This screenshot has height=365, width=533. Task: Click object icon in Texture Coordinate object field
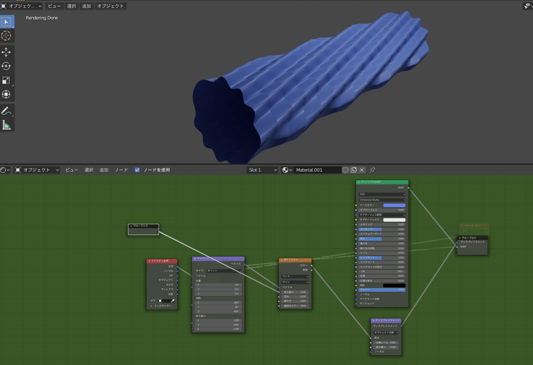161,301
